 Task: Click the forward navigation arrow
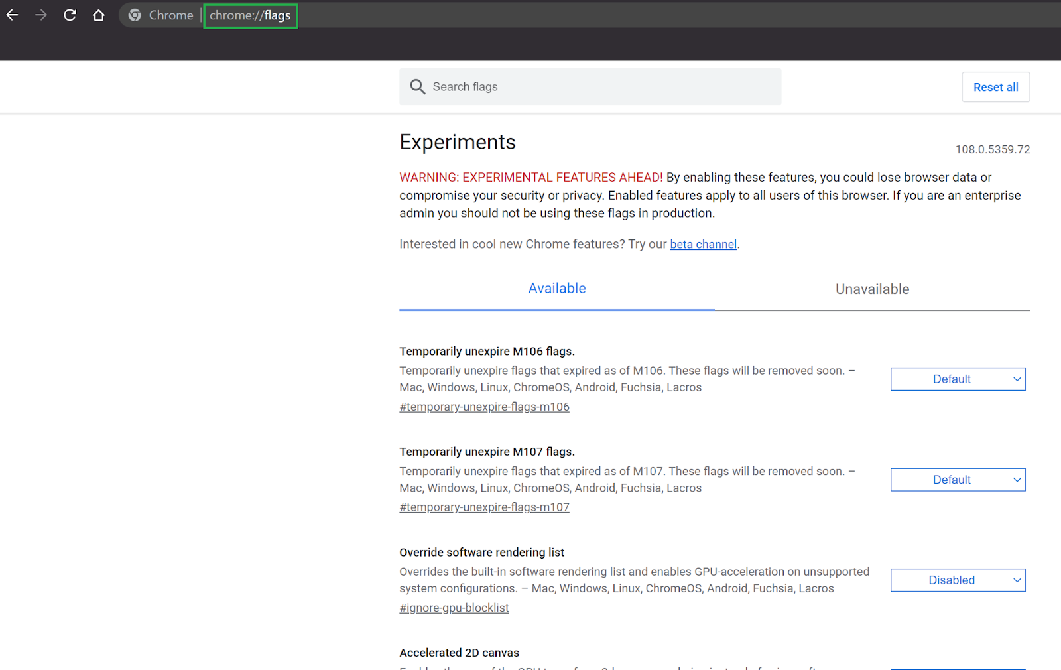tap(40, 15)
